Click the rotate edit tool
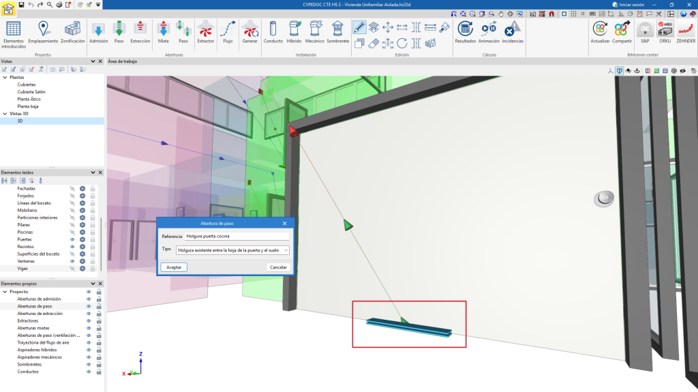 402,43
